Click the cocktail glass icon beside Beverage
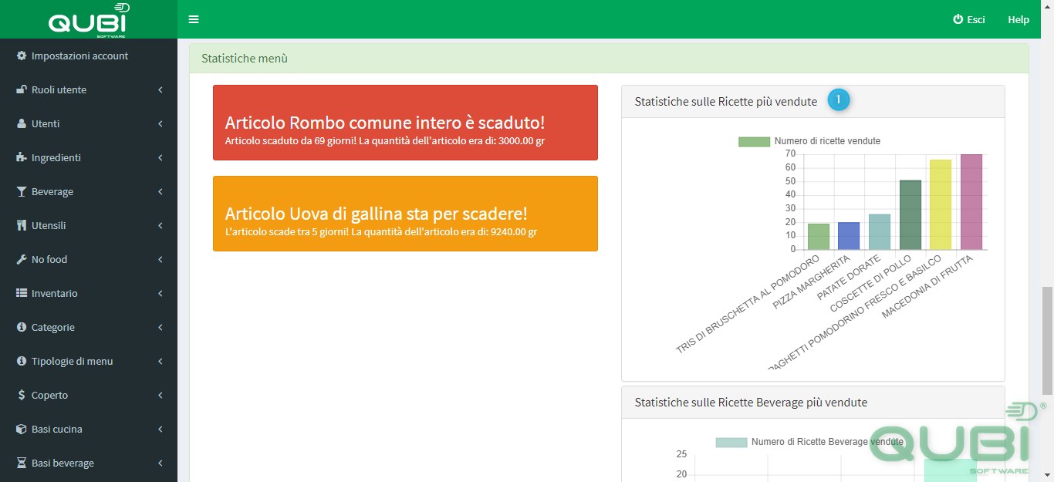This screenshot has width=1054, height=482. click(22, 192)
